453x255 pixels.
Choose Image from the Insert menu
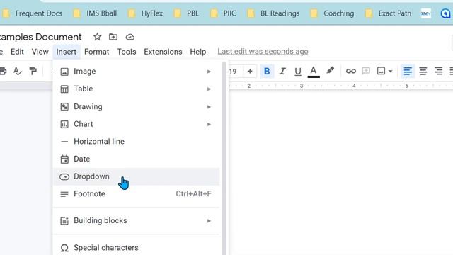[x=137, y=72]
